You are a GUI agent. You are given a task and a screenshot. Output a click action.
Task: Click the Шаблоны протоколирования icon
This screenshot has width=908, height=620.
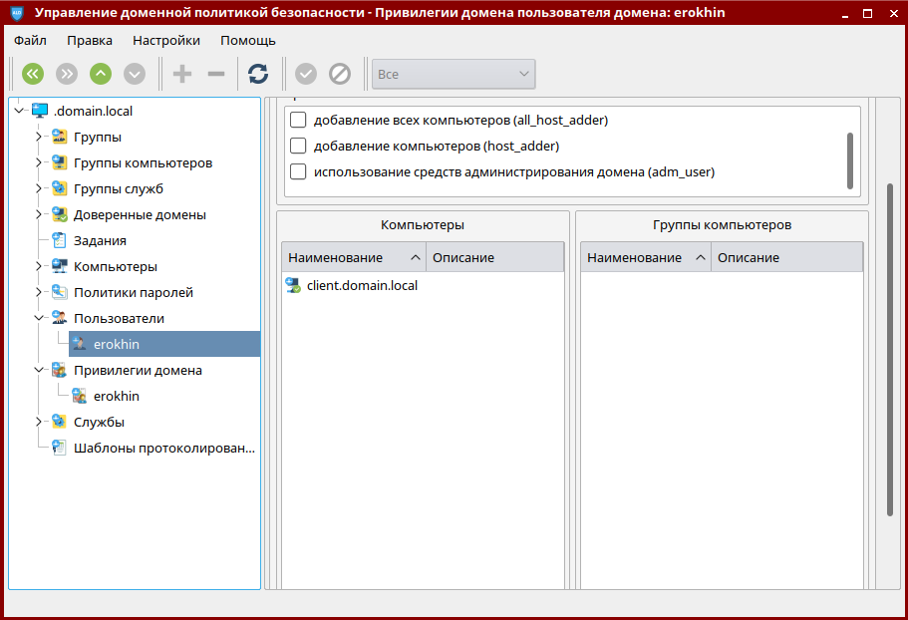[59, 448]
